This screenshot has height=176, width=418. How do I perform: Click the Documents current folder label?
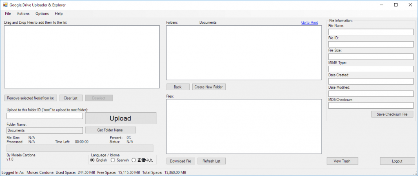point(208,23)
